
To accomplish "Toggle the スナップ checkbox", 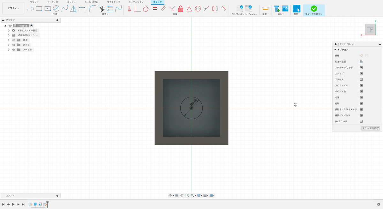I will coord(361,73).
